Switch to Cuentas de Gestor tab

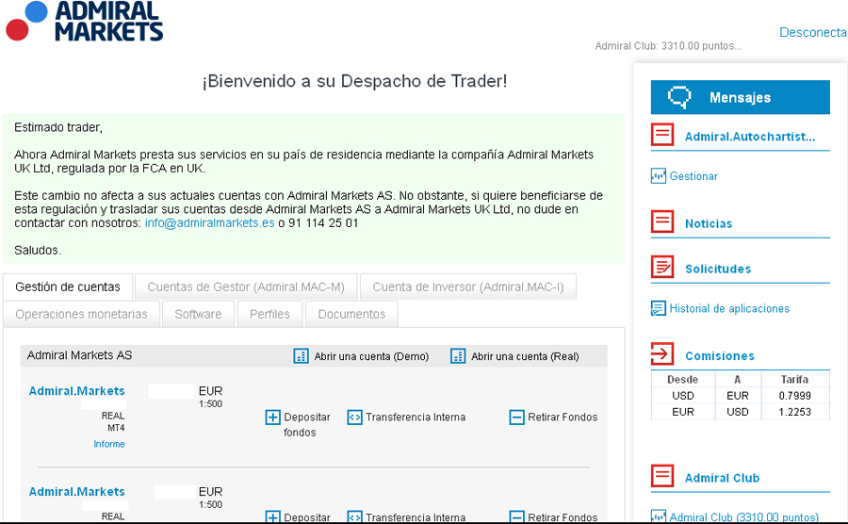click(246, 287)
